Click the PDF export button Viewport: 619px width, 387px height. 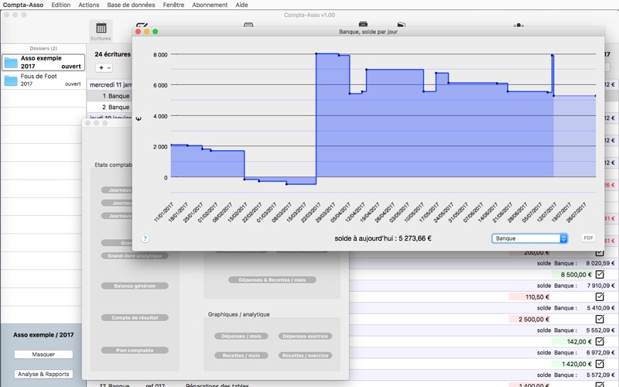tap(588, 238)
